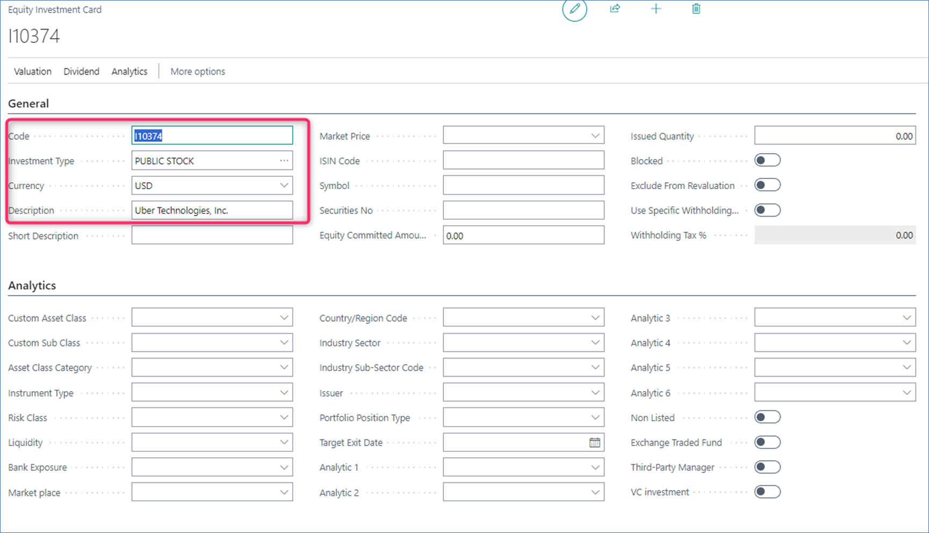Expand the Custom Sub Class dropdown
Image resolution: width=929 pixels, height=533 pixels.
[284, 342]
